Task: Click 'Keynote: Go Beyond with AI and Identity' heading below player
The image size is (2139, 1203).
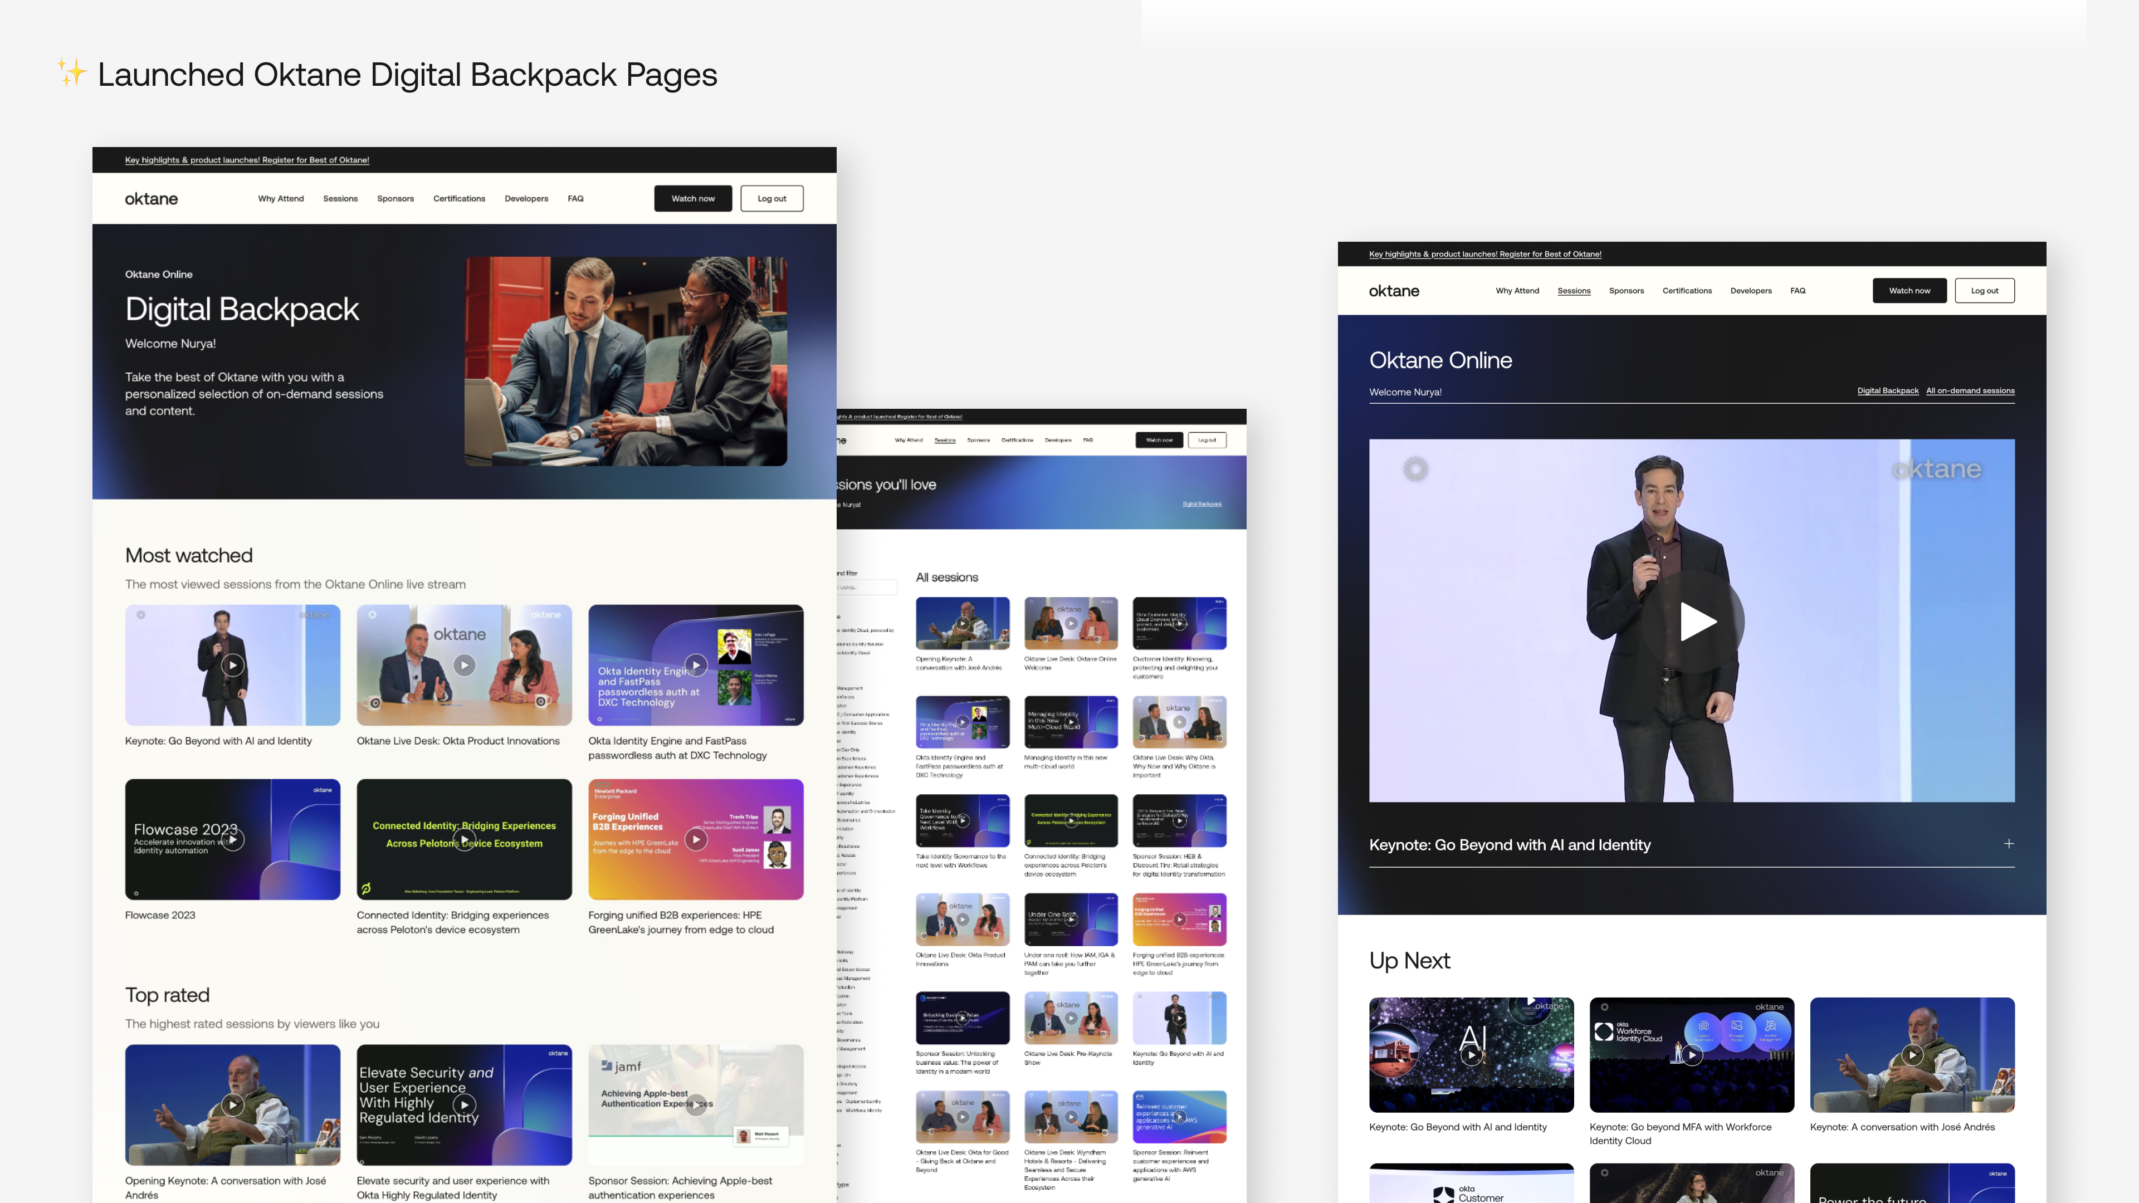Action: coord(1510,844)
